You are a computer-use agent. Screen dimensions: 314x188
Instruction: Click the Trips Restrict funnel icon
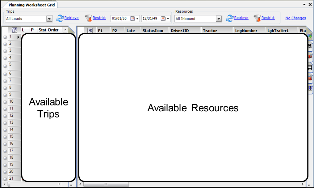[x=88, y=18]
